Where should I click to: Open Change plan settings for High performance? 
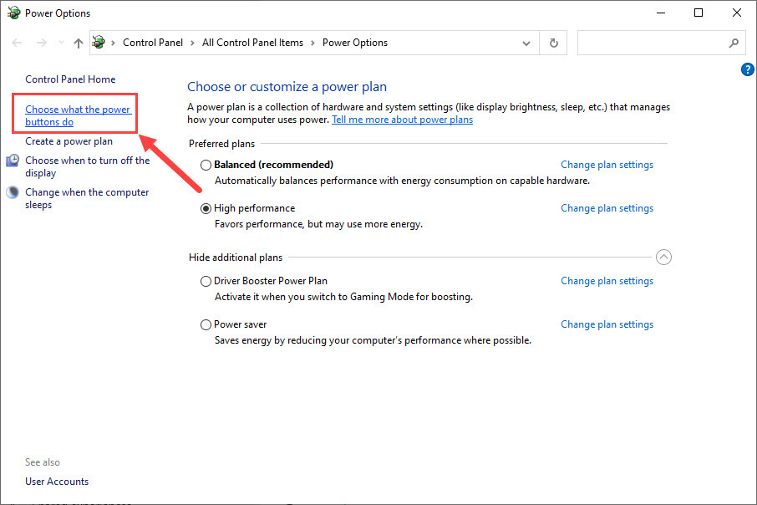[607, 207]
